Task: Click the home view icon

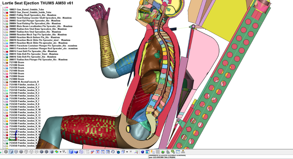Action: click(x=147, y=152)
